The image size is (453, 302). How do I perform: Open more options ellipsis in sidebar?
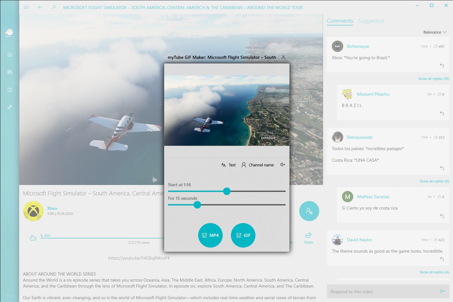[10, 296]
